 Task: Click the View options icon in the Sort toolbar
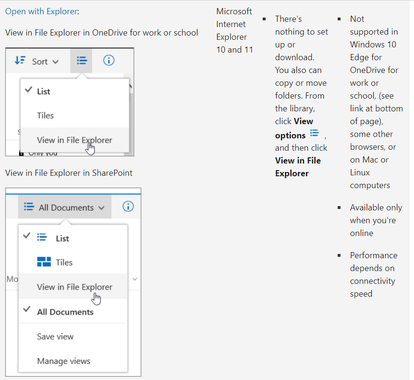click(81, 61)
